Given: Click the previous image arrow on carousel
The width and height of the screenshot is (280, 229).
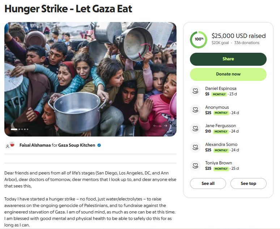Looking at the screenshot, I should pos(155,126).
